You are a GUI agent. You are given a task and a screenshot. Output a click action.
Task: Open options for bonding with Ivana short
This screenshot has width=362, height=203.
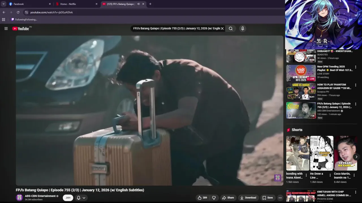click(306, 175)
